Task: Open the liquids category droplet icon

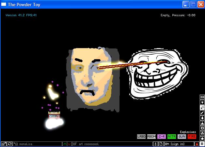Action: (x=202, y=118)
